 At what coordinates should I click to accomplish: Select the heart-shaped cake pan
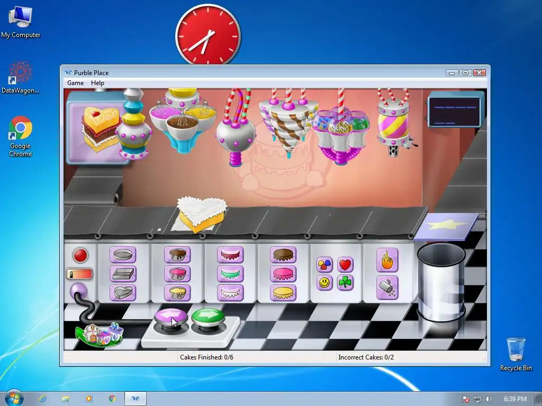tap(123, 293)
